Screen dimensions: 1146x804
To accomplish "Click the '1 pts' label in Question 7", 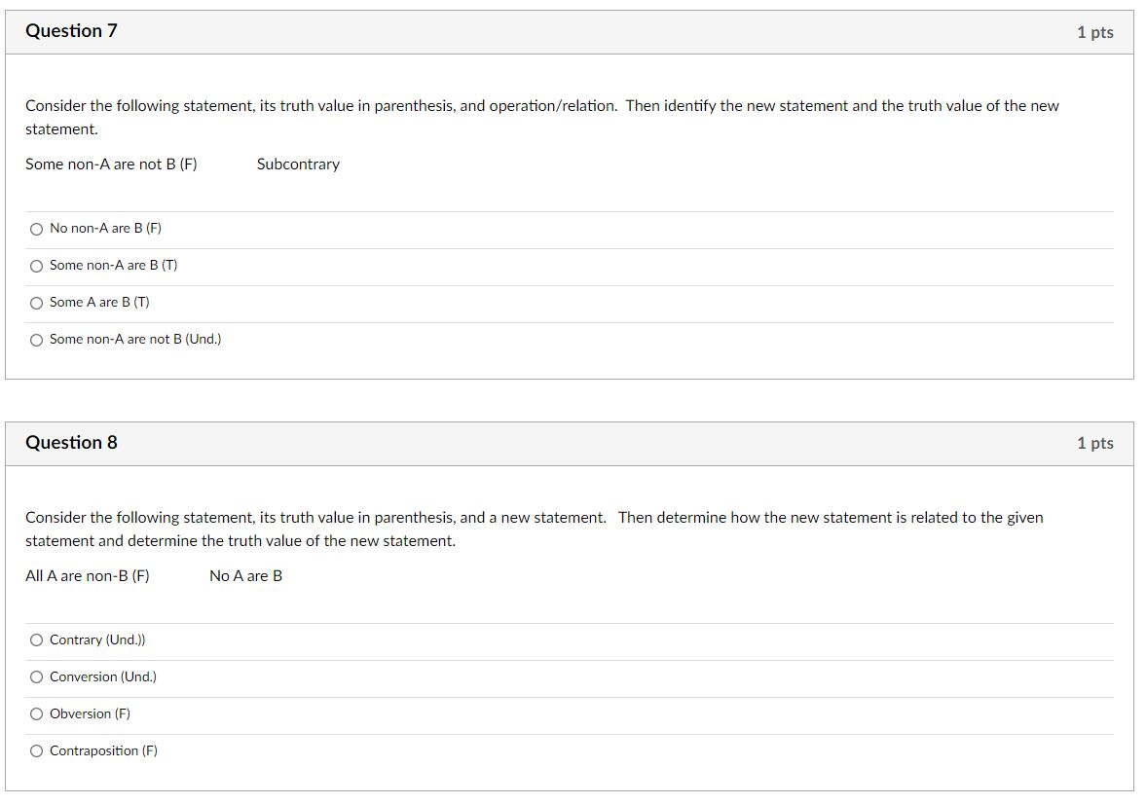I will tap(1094, 32).
